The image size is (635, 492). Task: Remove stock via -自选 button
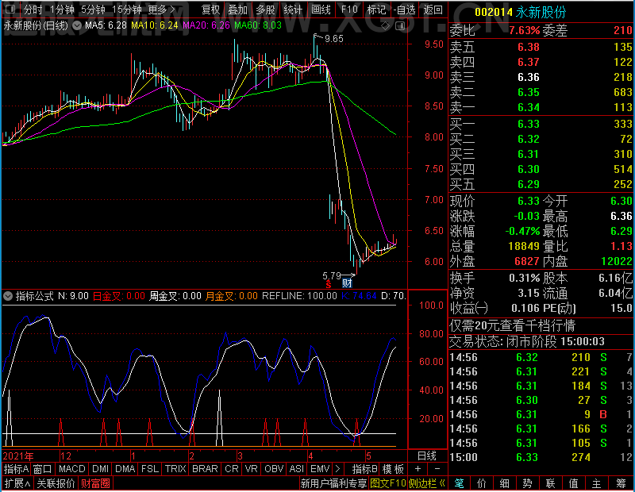coord(404,10)
